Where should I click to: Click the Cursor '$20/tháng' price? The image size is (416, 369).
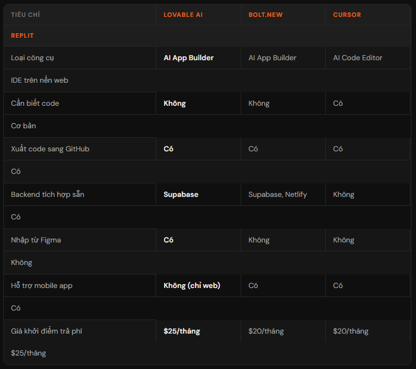[351, 331]
